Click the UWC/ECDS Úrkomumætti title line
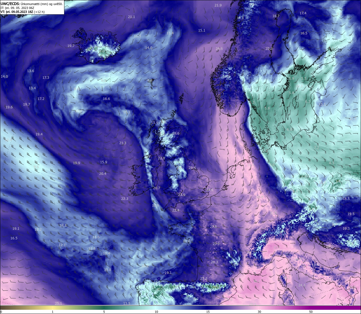Screen dimensions: 361x314 click(32, 4)
